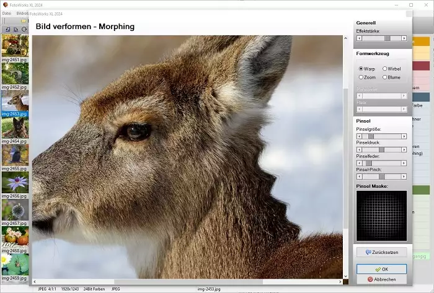Click the horizontal scrollbar right arrow
This screenshot has width=434, height=293.
pyautogui.click(x=339, y=282)
